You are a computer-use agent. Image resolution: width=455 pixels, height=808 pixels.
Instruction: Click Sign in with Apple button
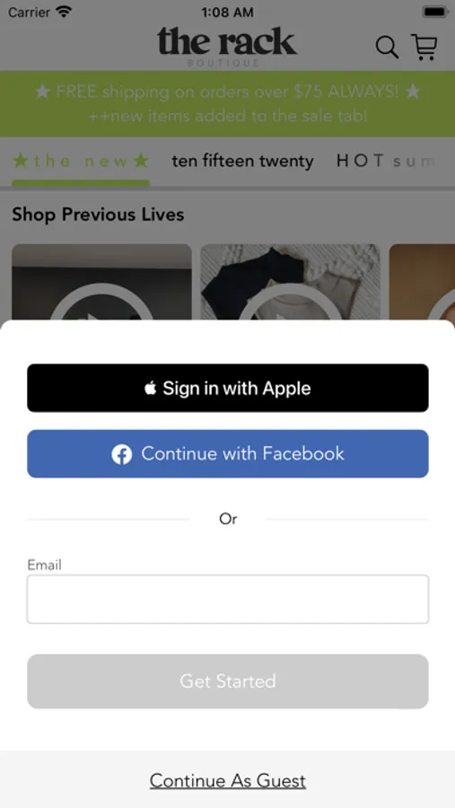click(x=228, y=388)
